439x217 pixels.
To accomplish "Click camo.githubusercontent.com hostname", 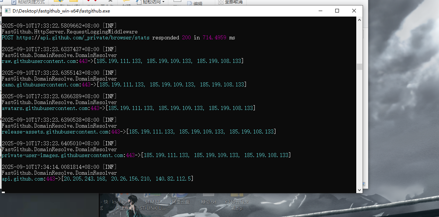I will click(x=40, y=85).
